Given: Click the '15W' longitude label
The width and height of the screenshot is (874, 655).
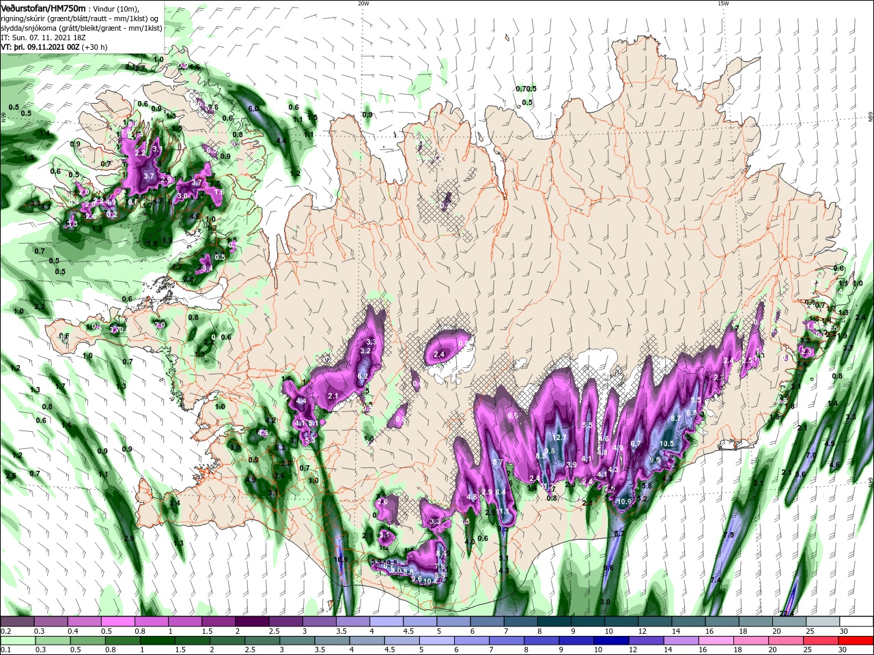Looking at the screenshot, I should coord(723,3).
